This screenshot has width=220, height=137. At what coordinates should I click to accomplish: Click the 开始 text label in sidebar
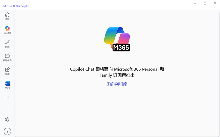click(7, 19)
